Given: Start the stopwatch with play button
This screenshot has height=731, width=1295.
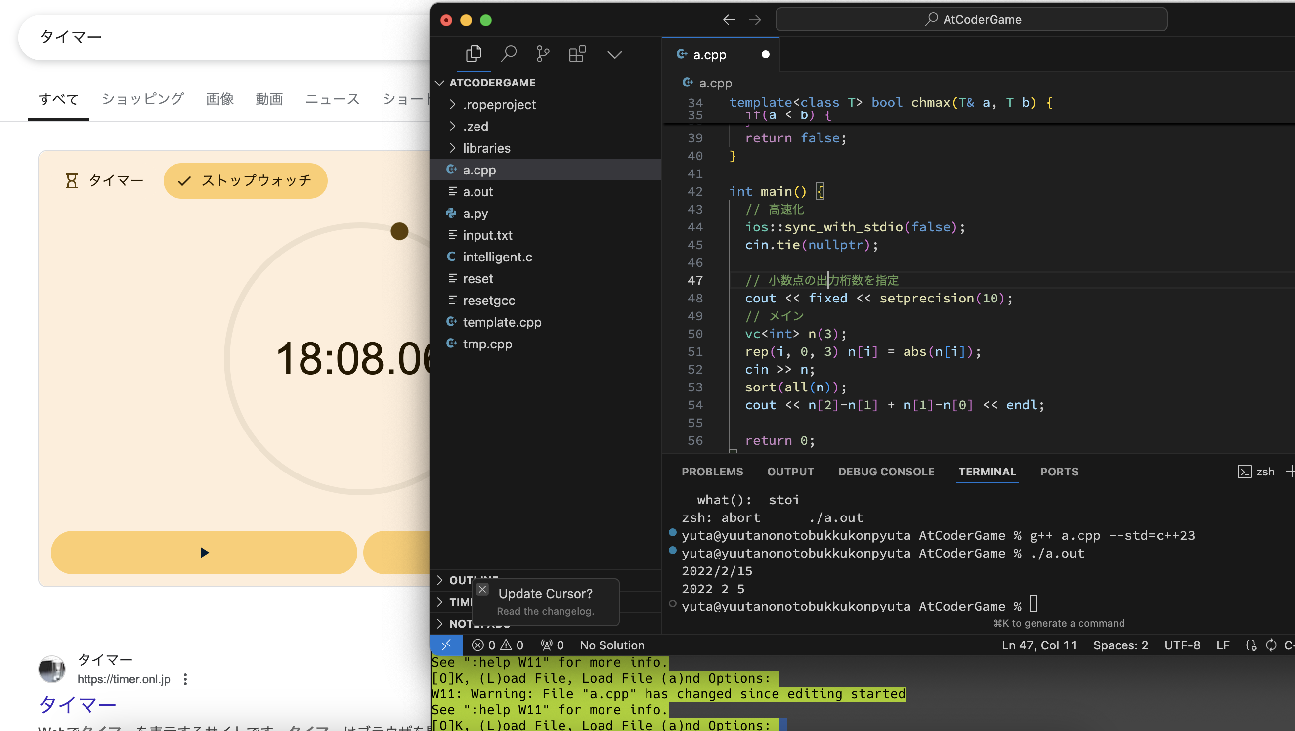Looking at the screenshot, I should 204,553.
